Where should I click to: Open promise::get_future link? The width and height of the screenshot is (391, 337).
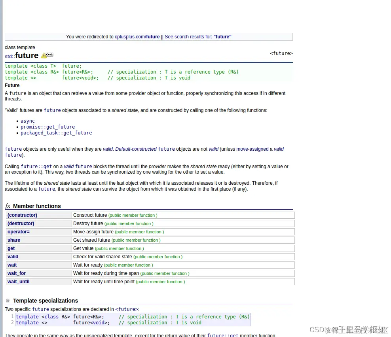[47, 127]
